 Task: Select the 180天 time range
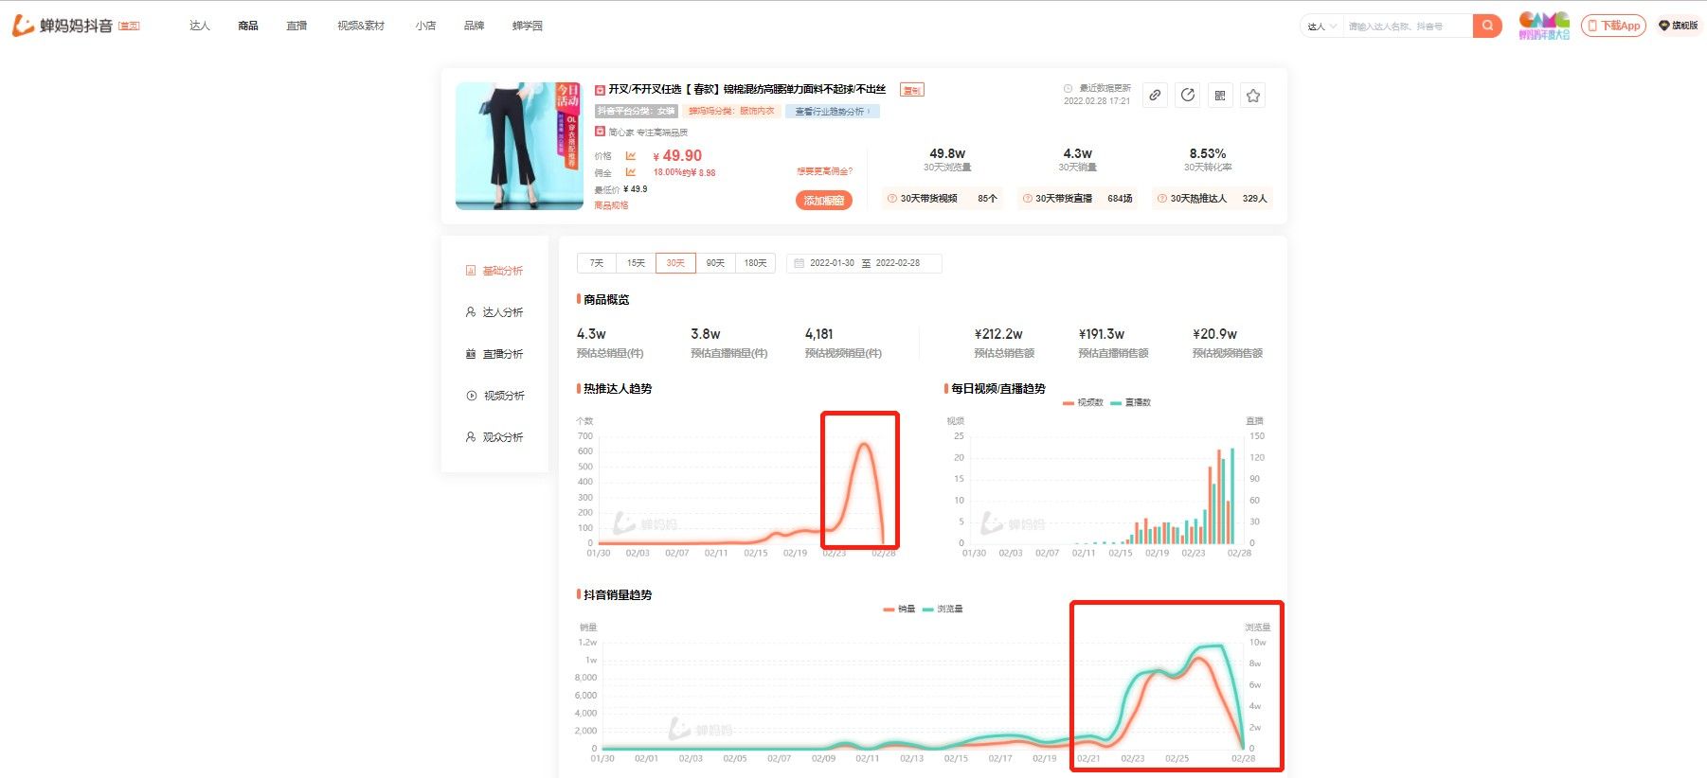(755, 263)
